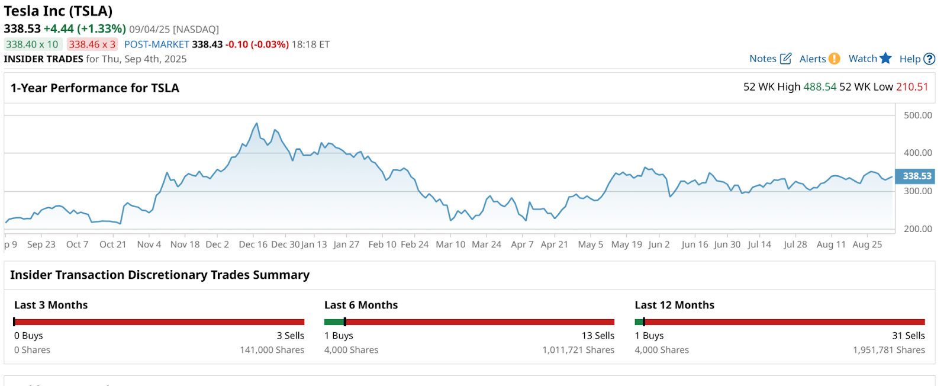Screen dimensions: 947x386
Task: Open the Alerts link
Action: [x=813, y=59]
